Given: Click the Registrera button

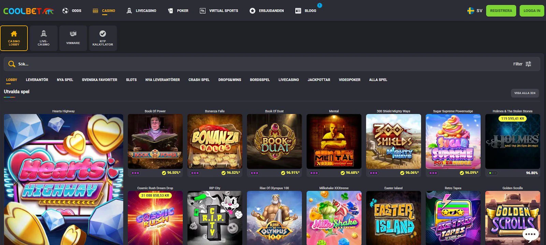Looking at the screenshot, I should point(501,11).
